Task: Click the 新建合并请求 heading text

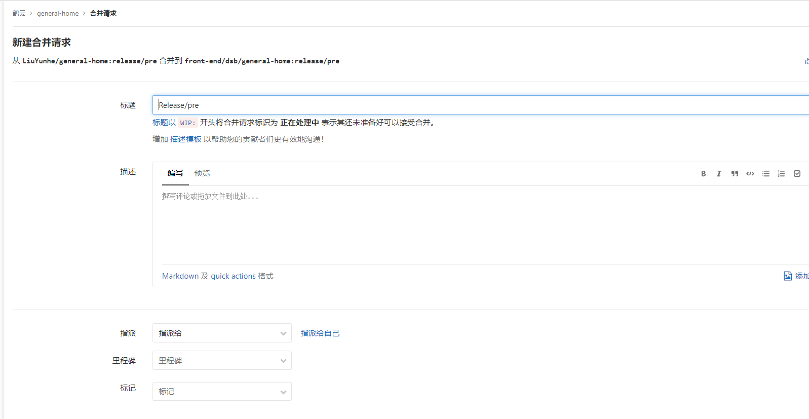Action: point(42,43)
